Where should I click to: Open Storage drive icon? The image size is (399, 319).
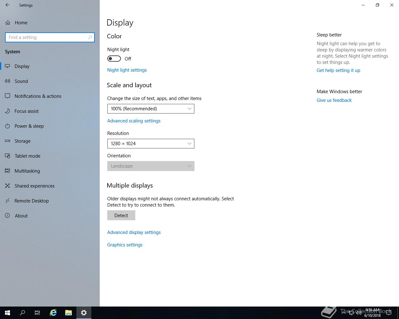tap(7, 141)
